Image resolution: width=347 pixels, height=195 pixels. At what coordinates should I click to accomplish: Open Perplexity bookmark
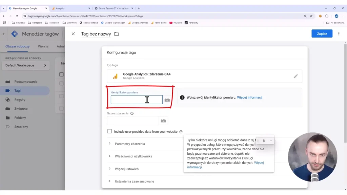(191, 23)
